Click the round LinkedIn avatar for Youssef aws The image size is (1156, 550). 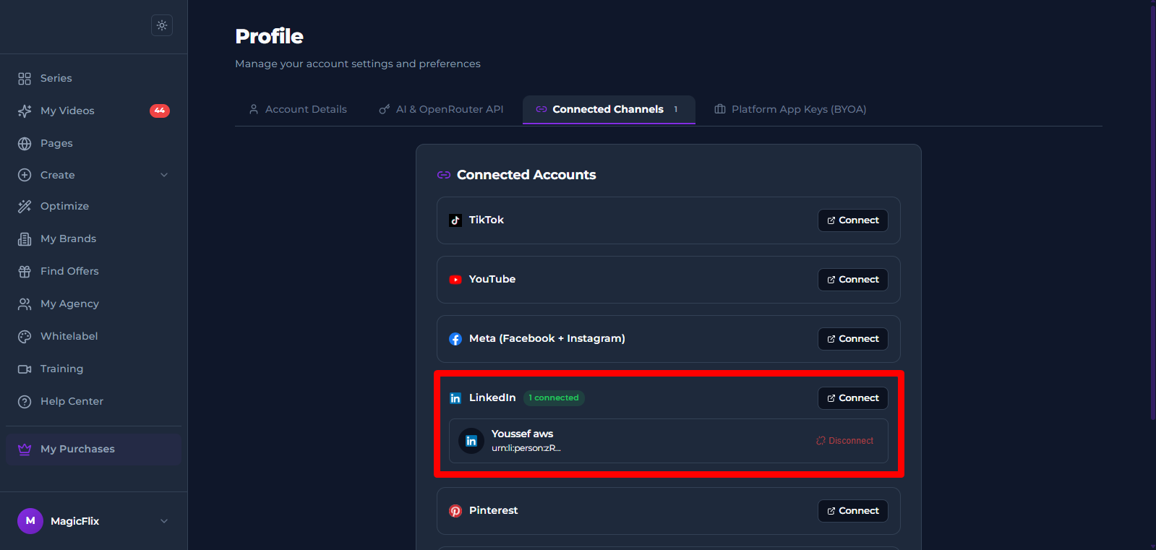click(471, 441)
